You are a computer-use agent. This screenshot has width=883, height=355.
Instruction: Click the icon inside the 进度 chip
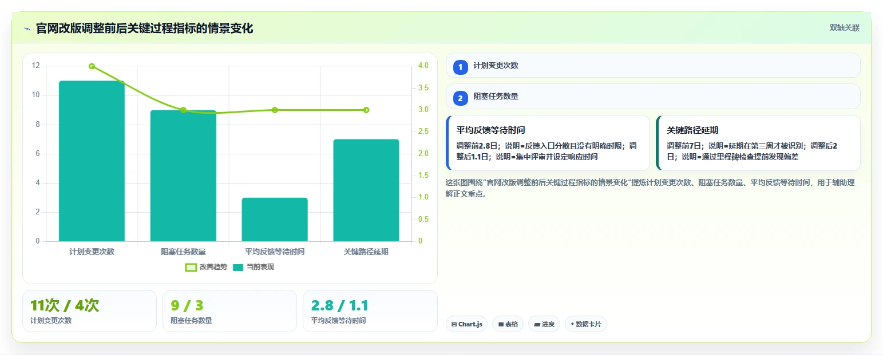537,324
